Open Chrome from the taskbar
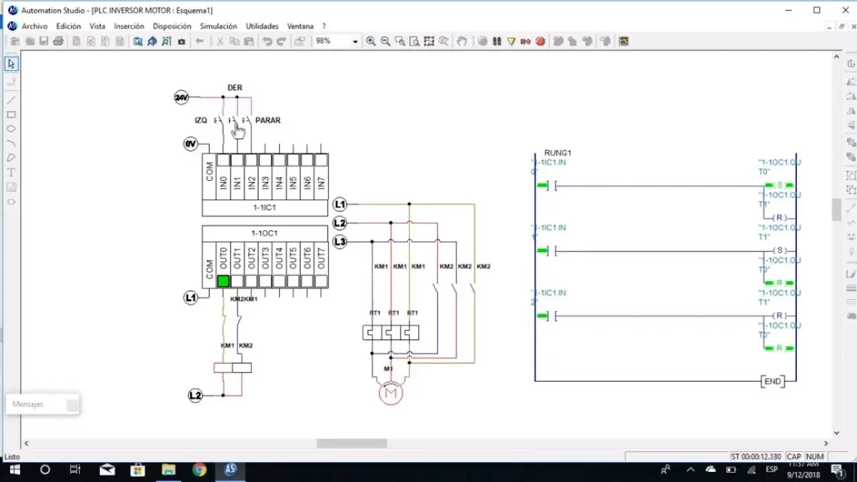The image size is (857, 482). (199, 470)
